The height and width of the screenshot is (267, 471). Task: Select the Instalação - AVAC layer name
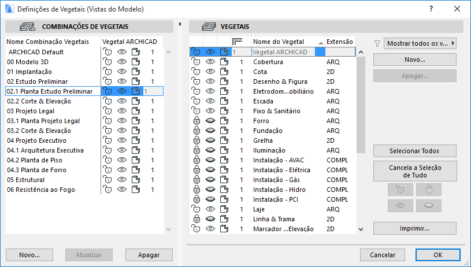point(279,161)
